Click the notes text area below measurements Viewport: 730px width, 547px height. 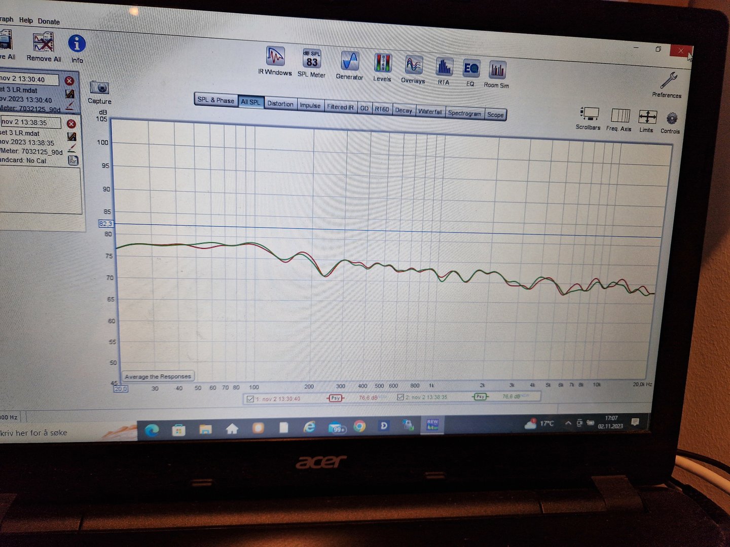click(40, 190)
